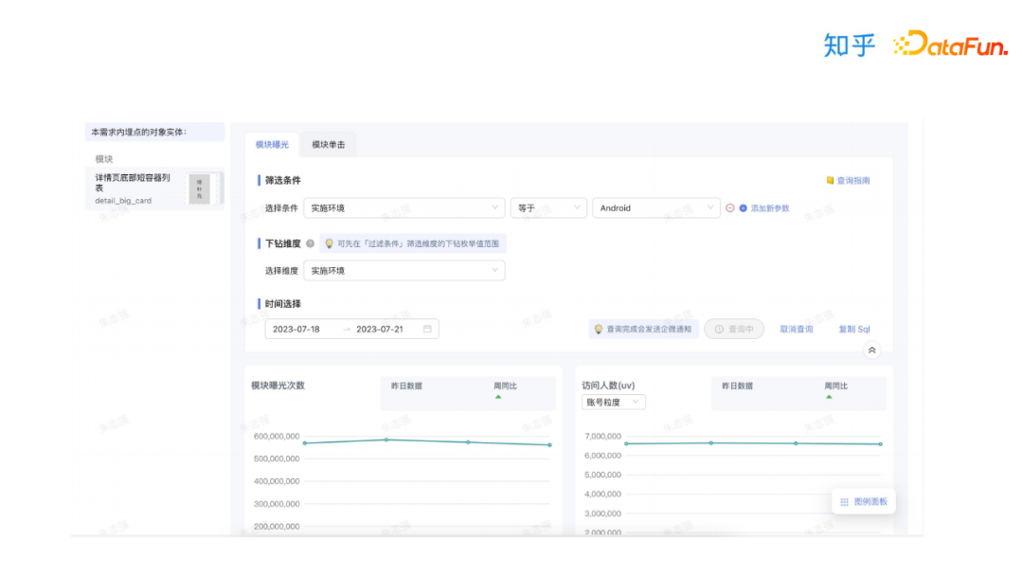Click the lightbulb icon in the 企微通知 chip

pos(599,330)
